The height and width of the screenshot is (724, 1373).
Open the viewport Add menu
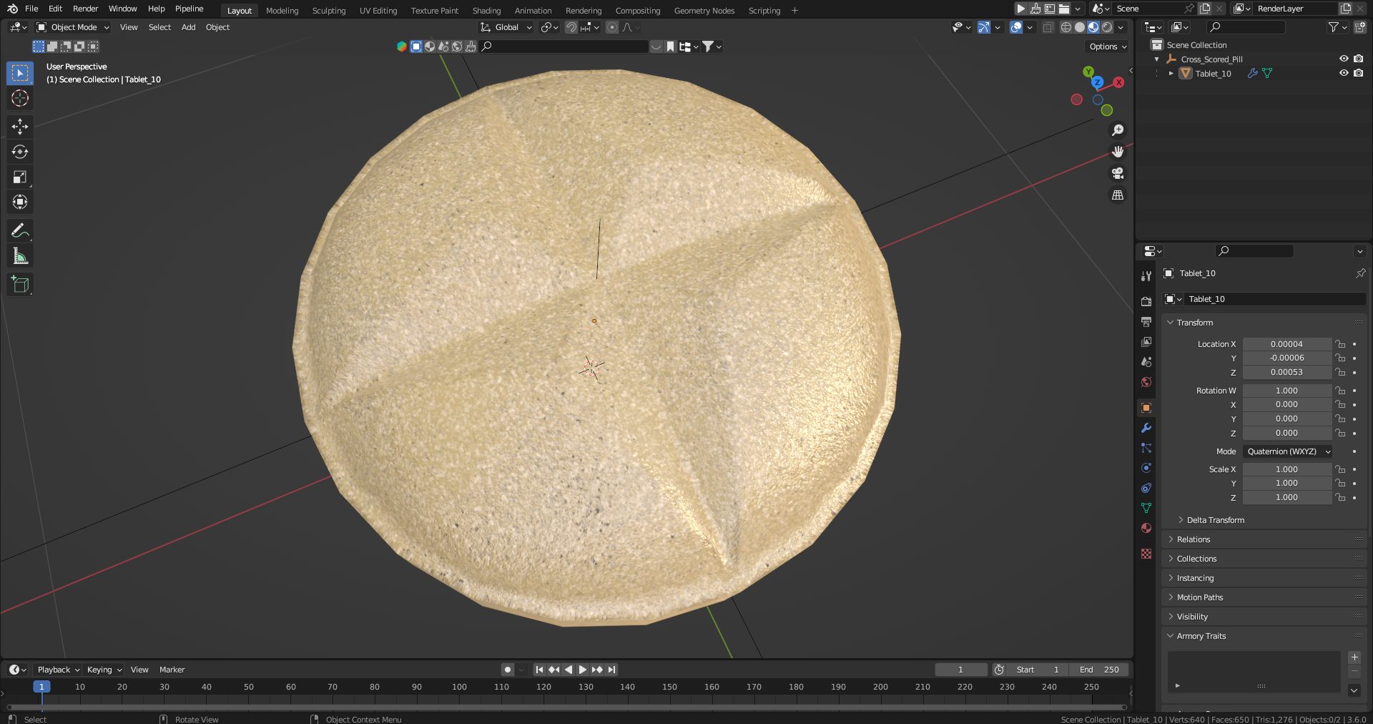[188, 27]
